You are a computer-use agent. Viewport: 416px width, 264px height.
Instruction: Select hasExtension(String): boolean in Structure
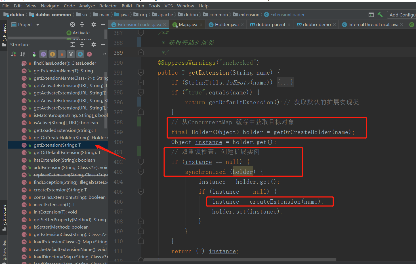tap(58, 160)
